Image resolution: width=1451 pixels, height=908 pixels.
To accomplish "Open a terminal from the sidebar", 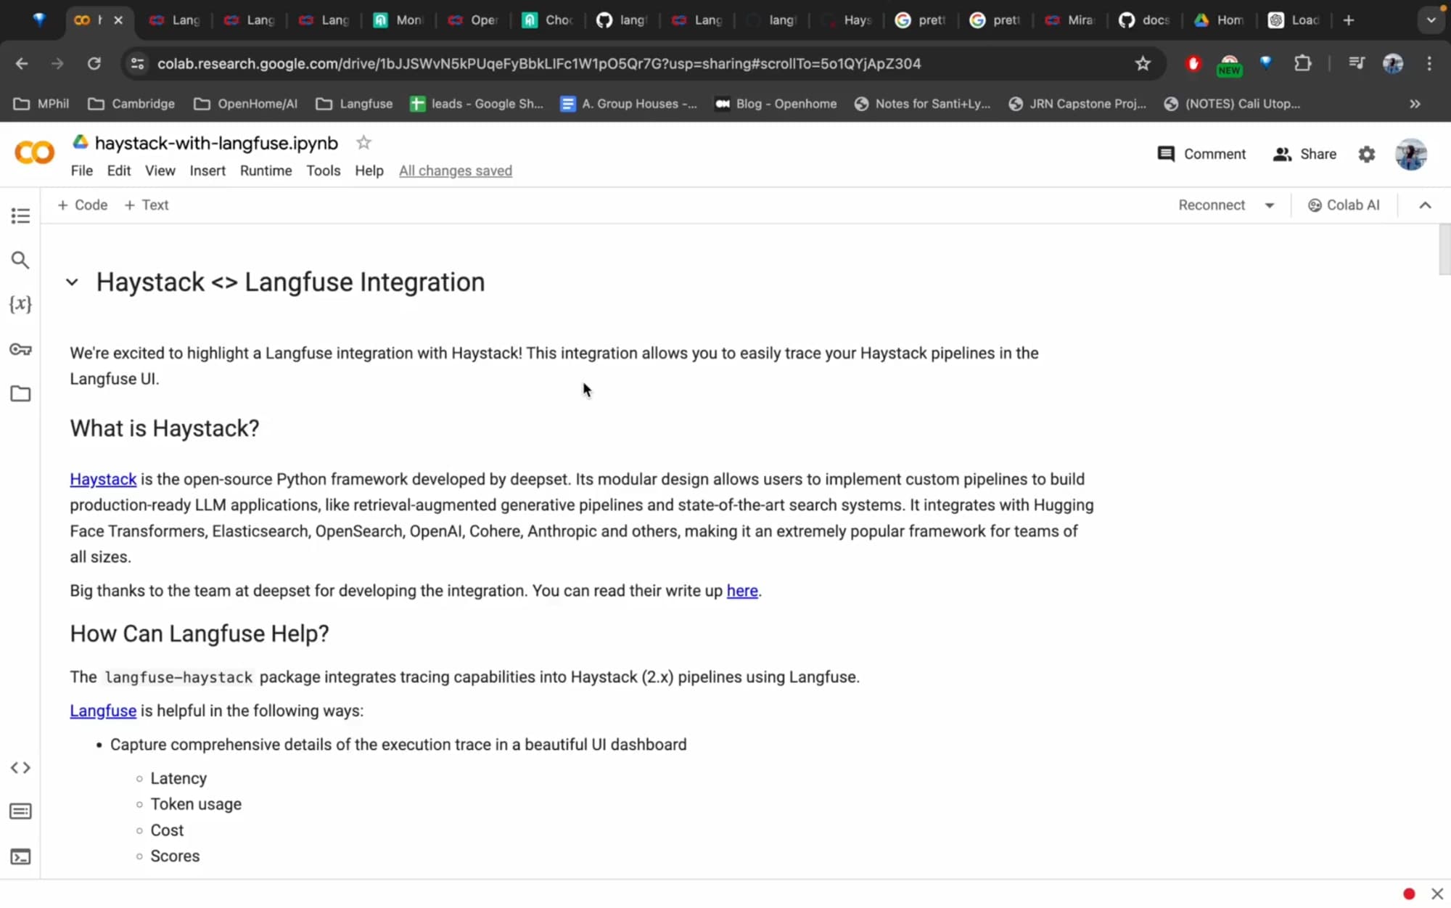I will tap(20, 856).
